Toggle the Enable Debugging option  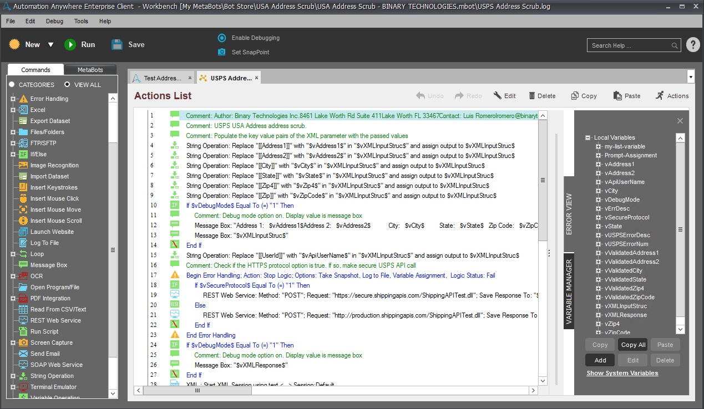(222, 38)
